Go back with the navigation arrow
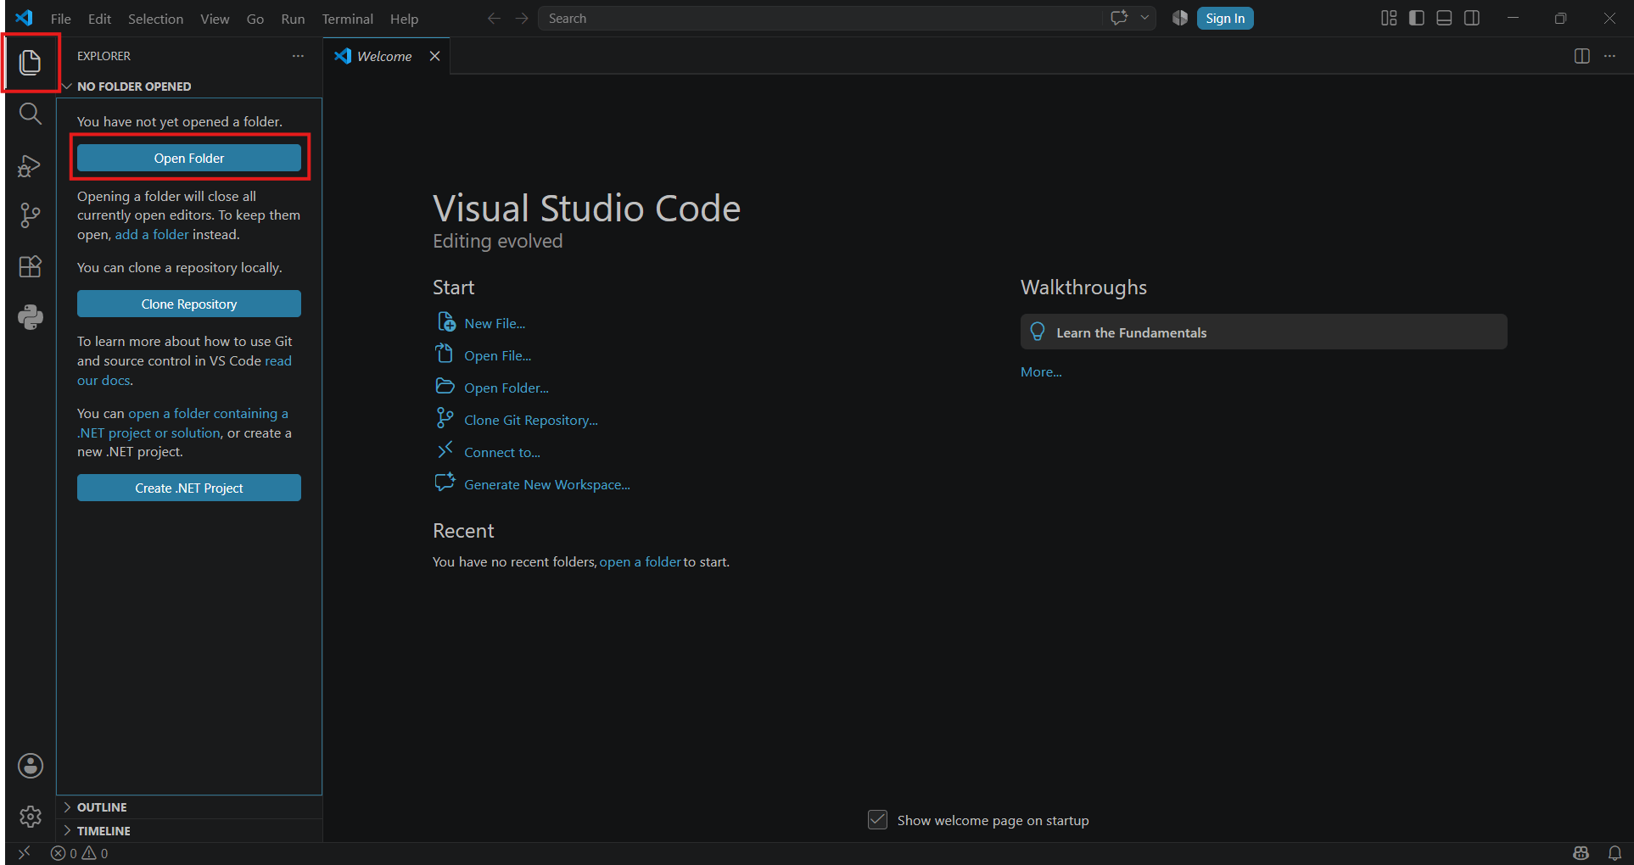Screen dimensions: 1634x865 point(494,18)
